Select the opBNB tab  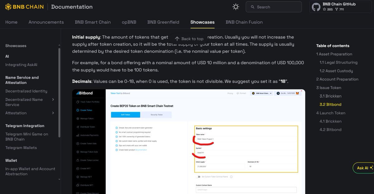[129, 22]
